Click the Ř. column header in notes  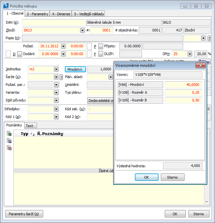39,134
